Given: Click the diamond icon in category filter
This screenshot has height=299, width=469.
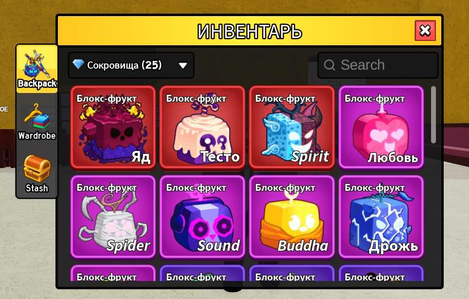Looking at the screenshot, I should (78, 64).
